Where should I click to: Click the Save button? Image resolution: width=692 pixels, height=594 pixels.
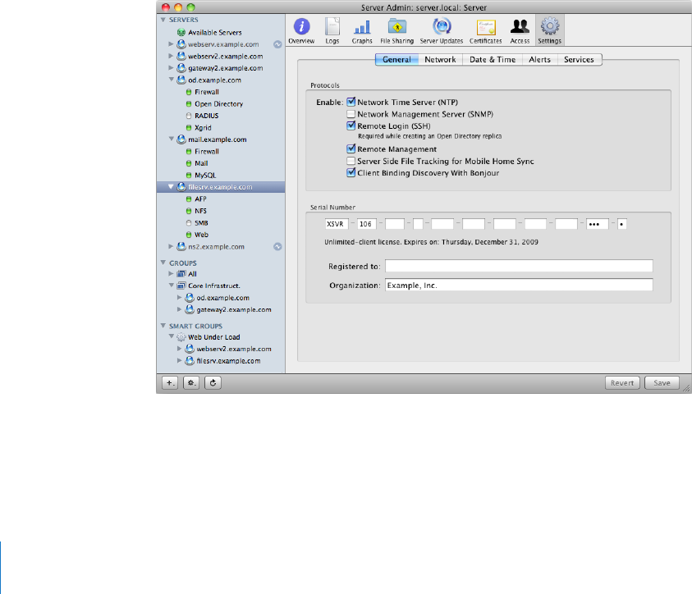[662, 383]
